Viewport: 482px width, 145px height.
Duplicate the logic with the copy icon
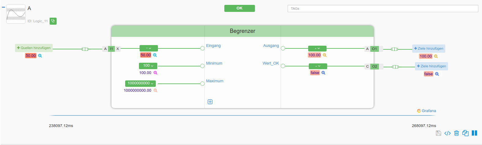point(465,133)
